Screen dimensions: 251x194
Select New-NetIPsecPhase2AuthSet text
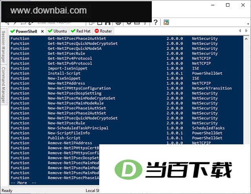(77, 113)
